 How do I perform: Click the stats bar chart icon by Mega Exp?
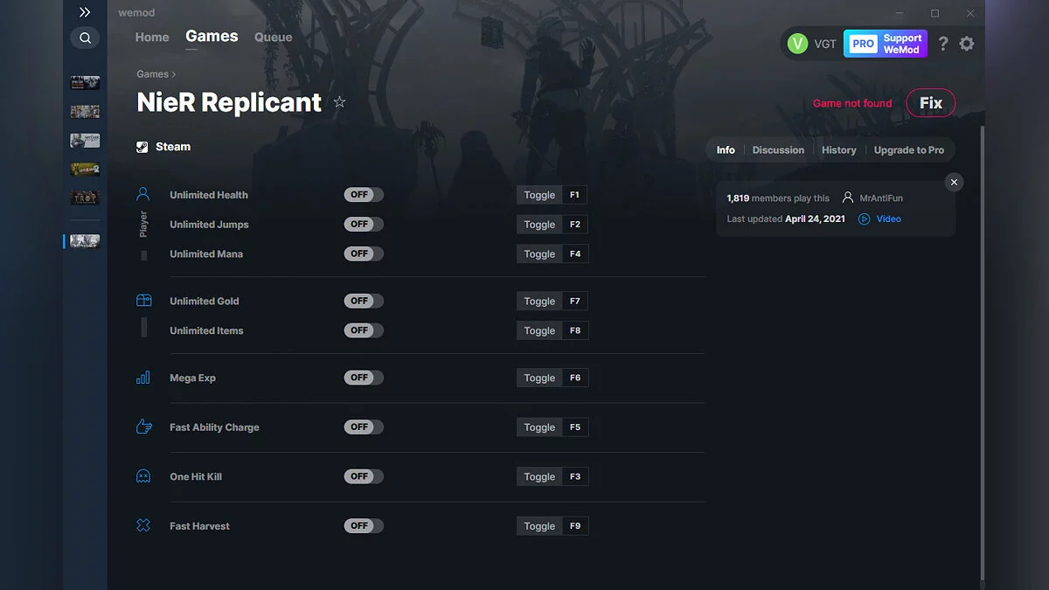[x=143, y=378]
